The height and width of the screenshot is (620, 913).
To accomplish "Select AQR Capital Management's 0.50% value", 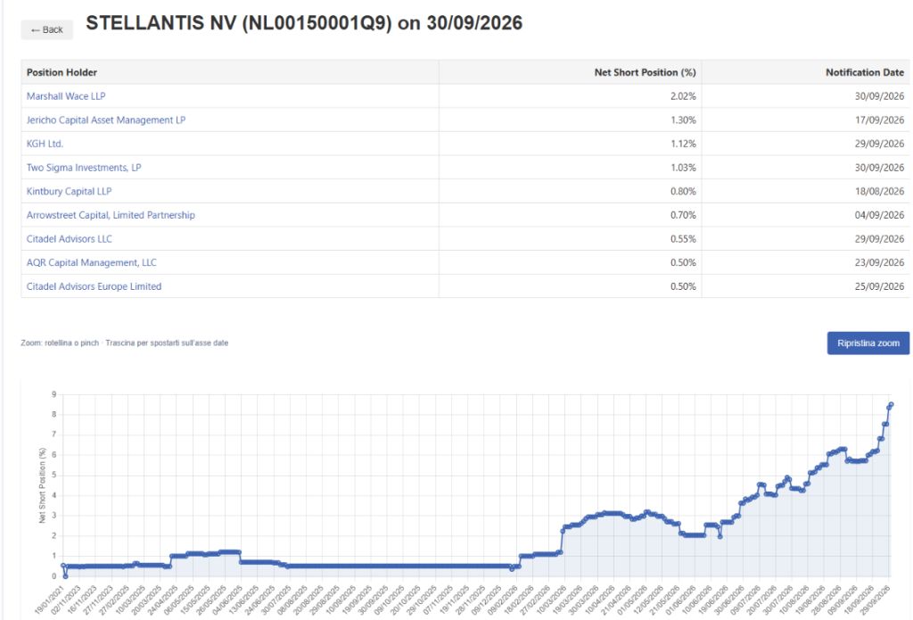I will [683, 263].
